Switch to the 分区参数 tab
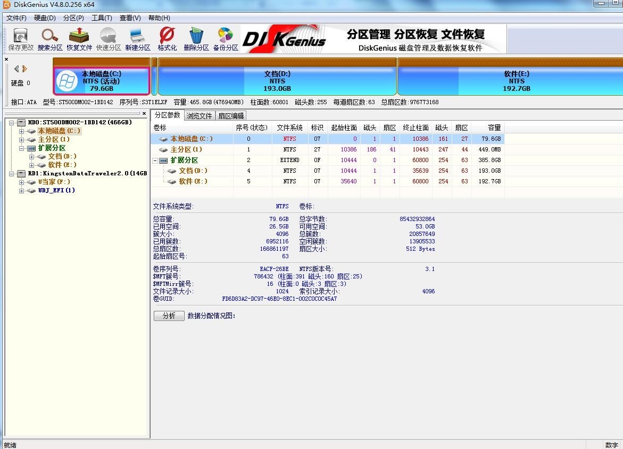The height and width of the screenshot is (449, 623). [167, 115]
